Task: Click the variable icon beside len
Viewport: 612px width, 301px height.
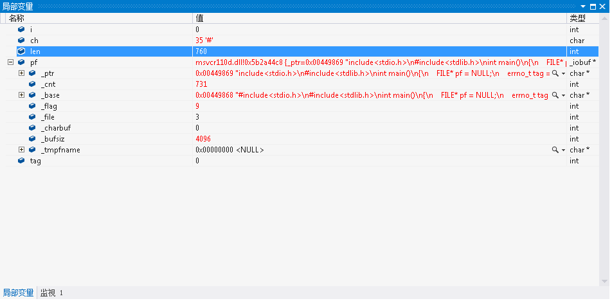Action: click(21, 51)
